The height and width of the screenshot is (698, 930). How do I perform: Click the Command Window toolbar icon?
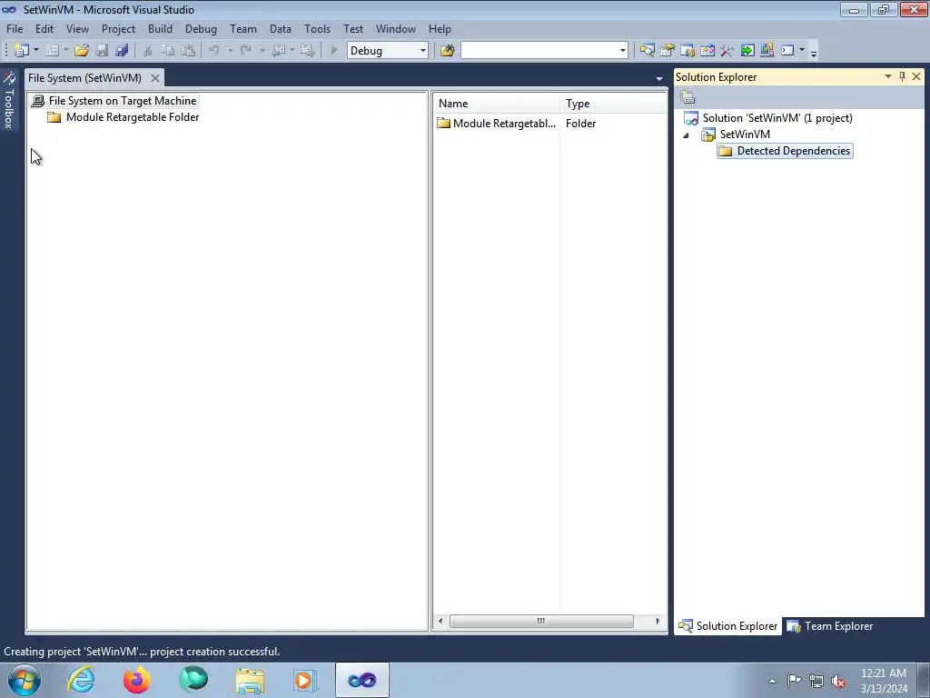tap(787, 51)
